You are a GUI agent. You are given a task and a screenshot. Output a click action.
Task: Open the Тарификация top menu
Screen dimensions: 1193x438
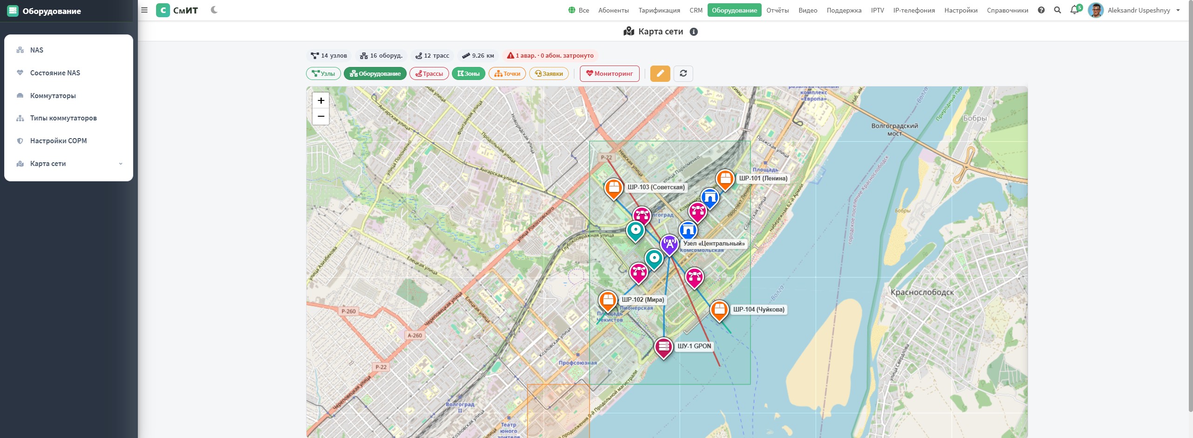pyautogui.click(x=659, y=10)
